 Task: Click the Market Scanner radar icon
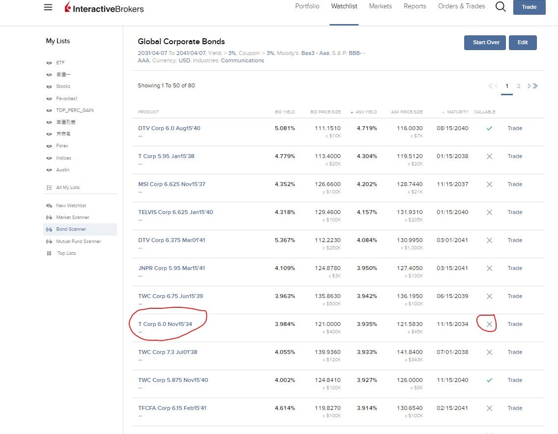49,217
